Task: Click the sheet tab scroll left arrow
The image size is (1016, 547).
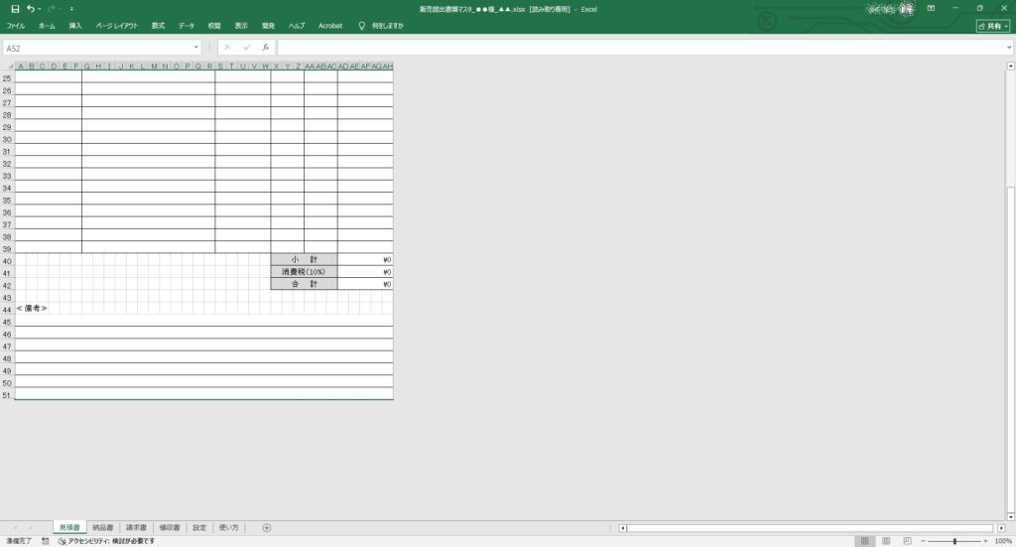Action: [x=16, y=527]
